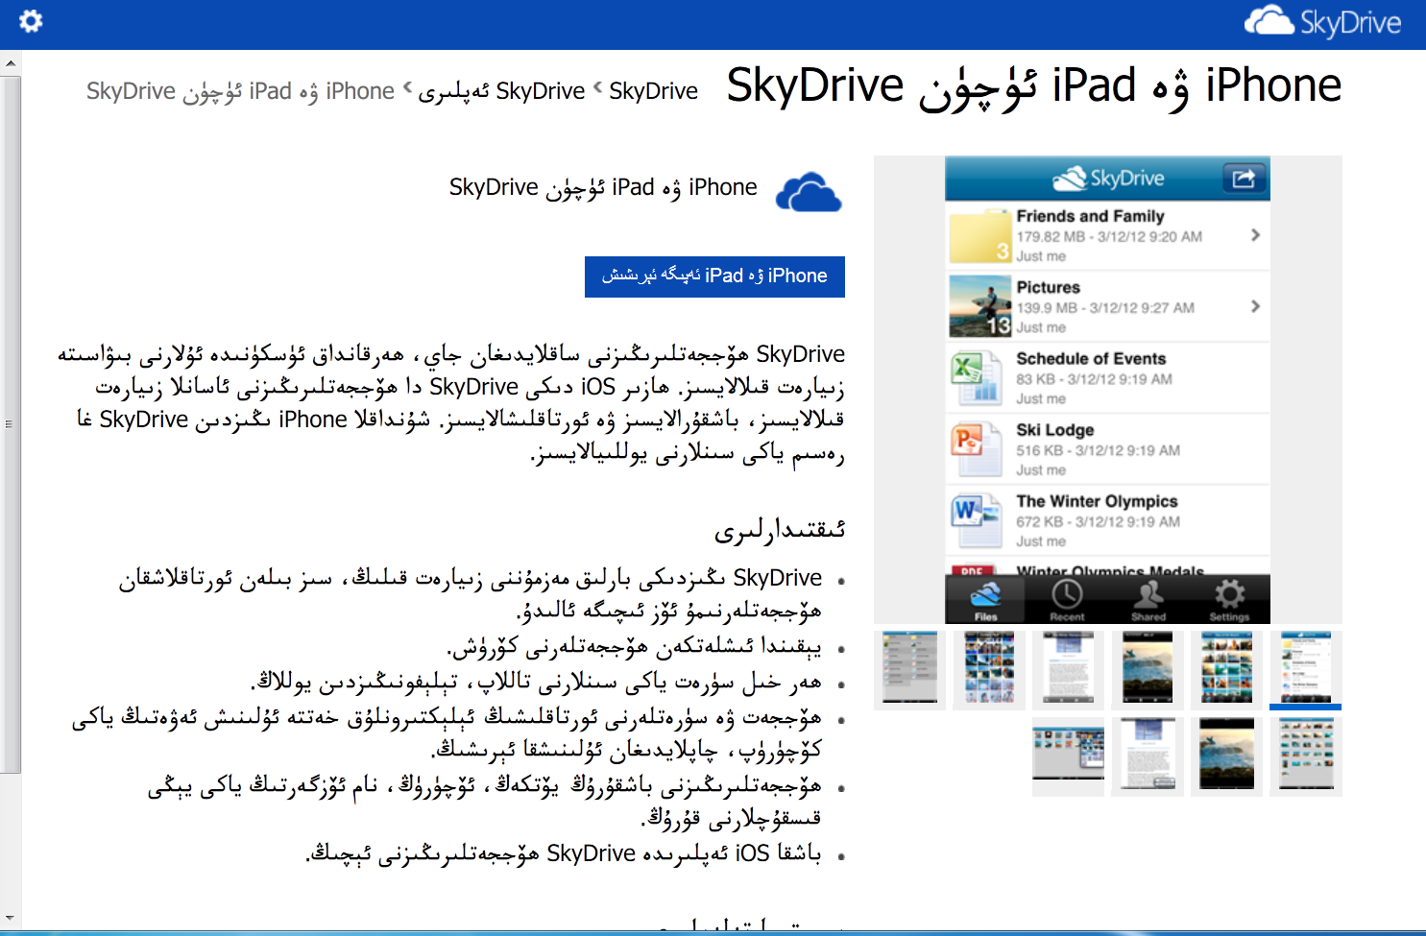Open the blue-header beach photos grid thumbnail
1426x936 pixels.
1226,669
